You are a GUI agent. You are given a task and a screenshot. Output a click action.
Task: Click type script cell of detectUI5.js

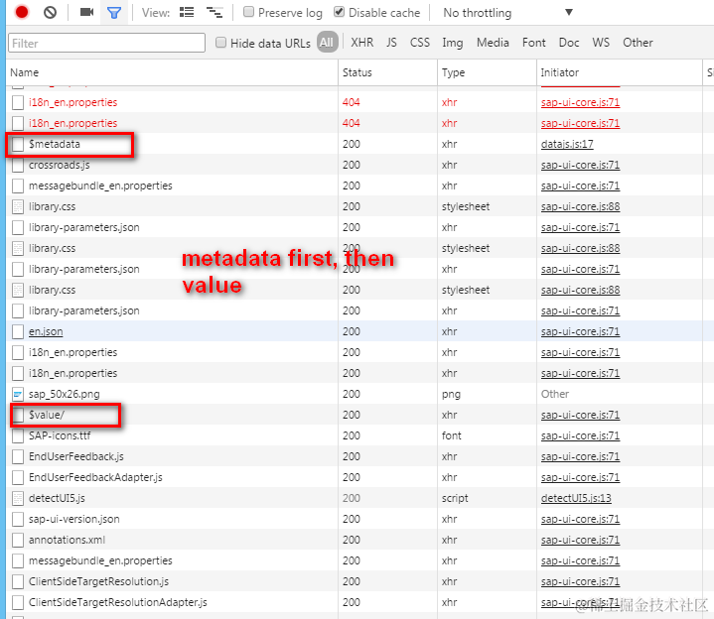(x=455, y=499)
